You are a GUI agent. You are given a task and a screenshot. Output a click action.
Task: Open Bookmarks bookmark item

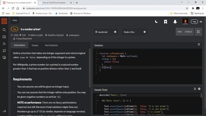coord(61,13)
